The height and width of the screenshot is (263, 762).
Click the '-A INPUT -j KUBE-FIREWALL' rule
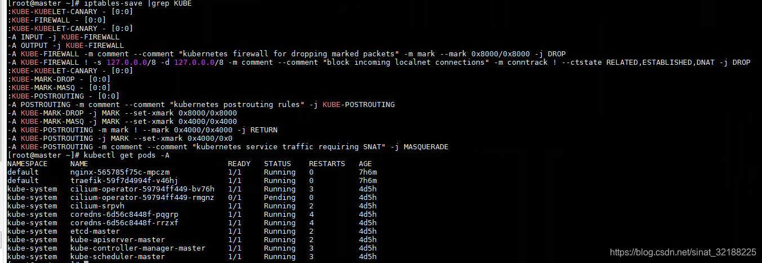tap(64, 37)
